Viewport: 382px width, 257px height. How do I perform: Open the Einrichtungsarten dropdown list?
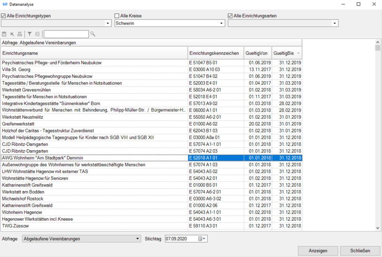click(335, 23)
